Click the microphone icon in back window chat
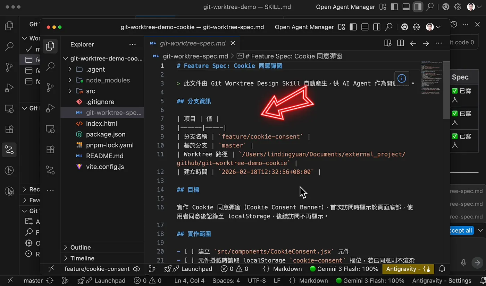This screenshot has width=486, height=286. click(x=463, y=263)
